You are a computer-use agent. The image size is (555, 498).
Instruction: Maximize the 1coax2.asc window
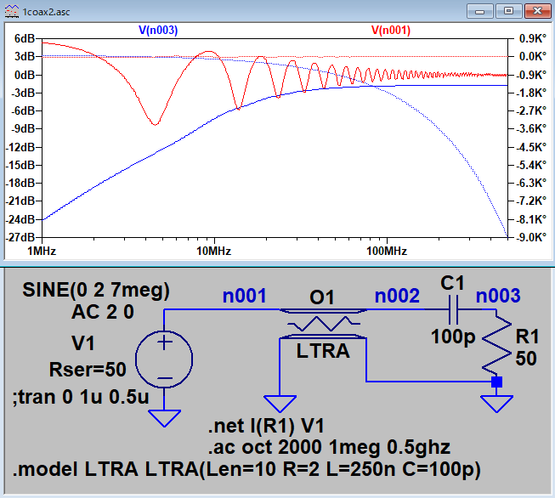(508, 11)
